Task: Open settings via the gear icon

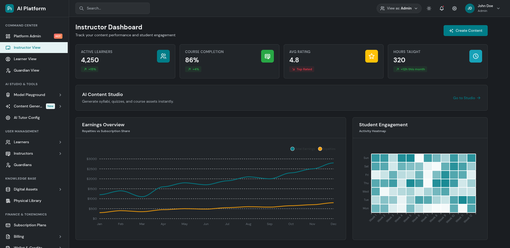Action: click(x=454, y=8)
